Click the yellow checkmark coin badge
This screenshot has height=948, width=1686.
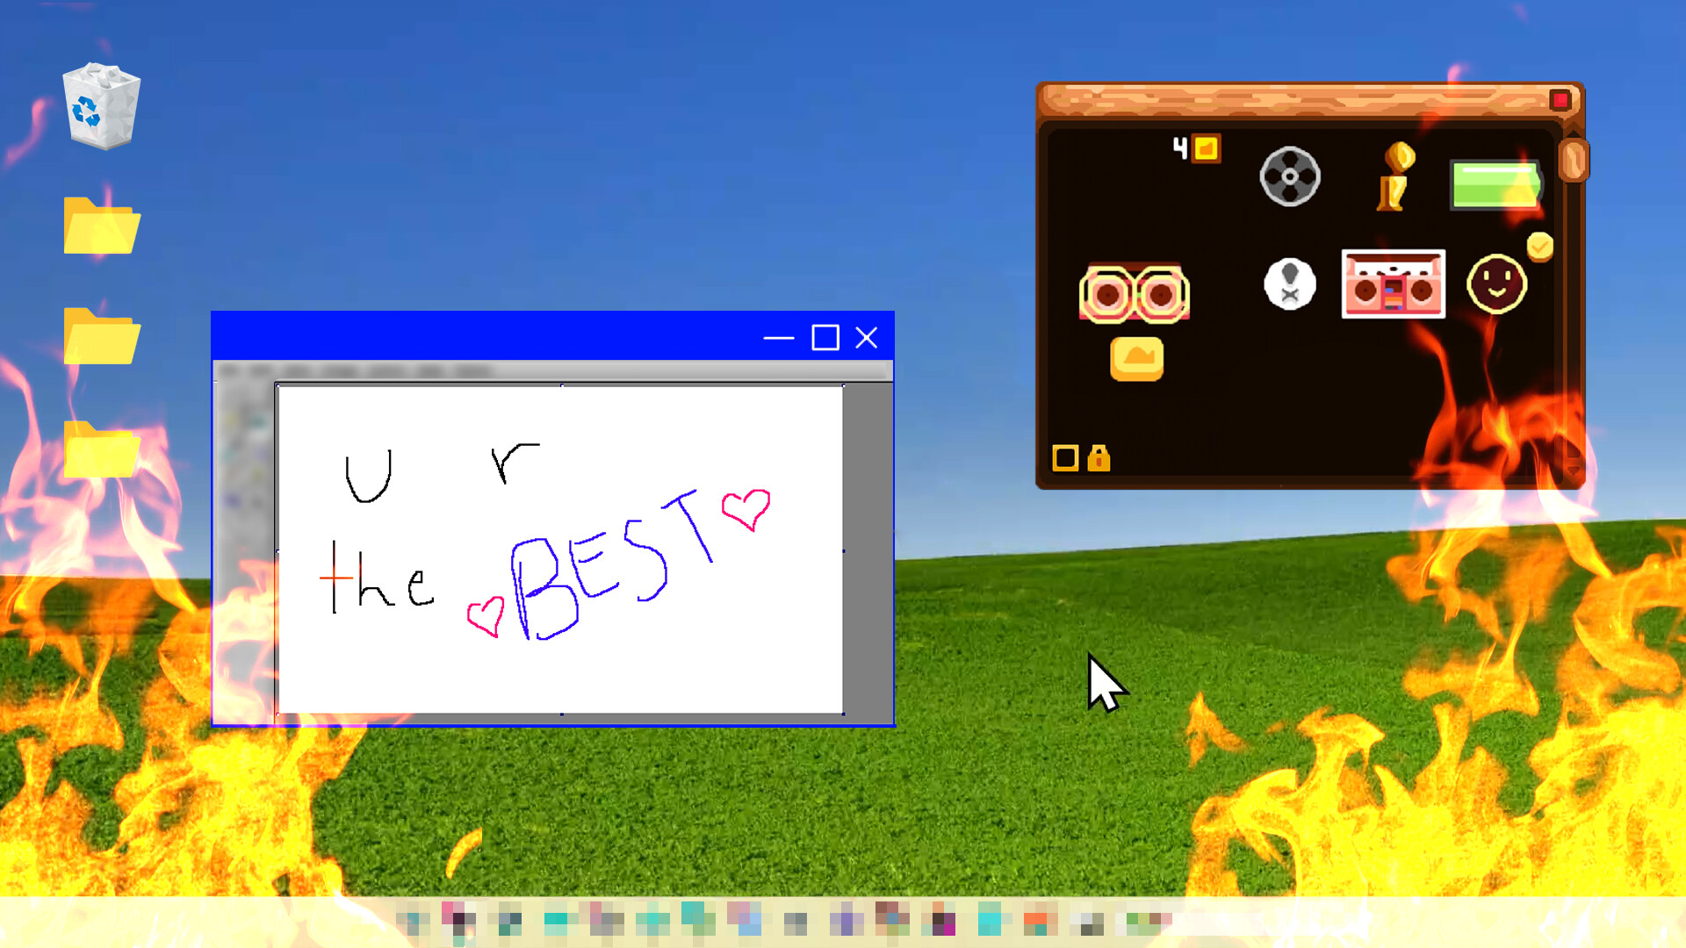[x=1539, y=247]
